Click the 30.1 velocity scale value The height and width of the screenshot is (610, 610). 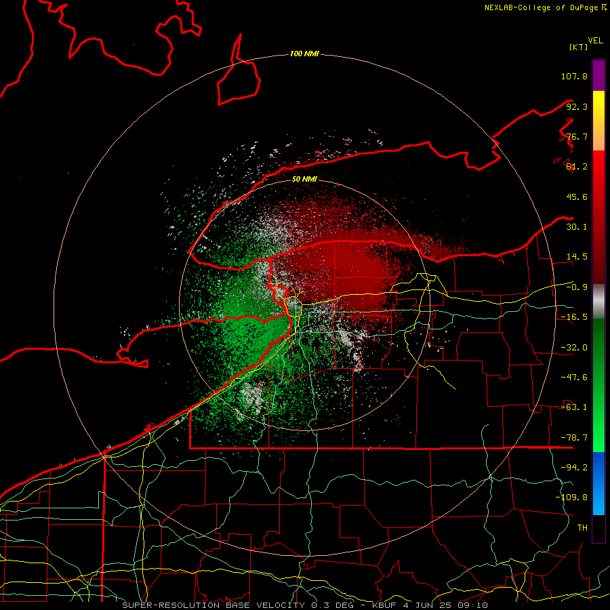(x=577, y=227)
